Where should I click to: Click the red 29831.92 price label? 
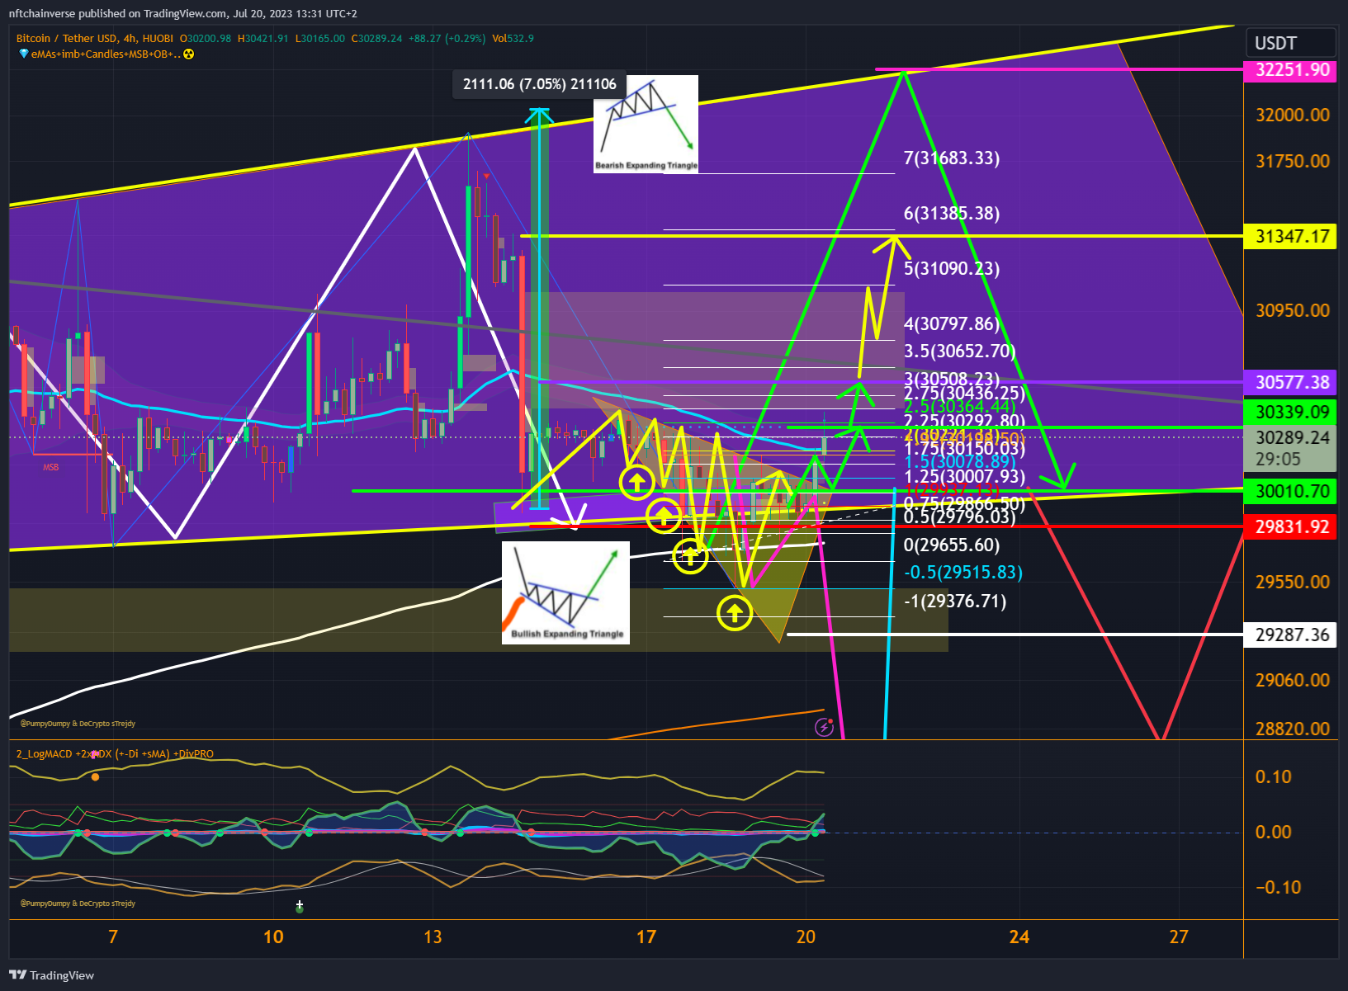coord(1290,527)
